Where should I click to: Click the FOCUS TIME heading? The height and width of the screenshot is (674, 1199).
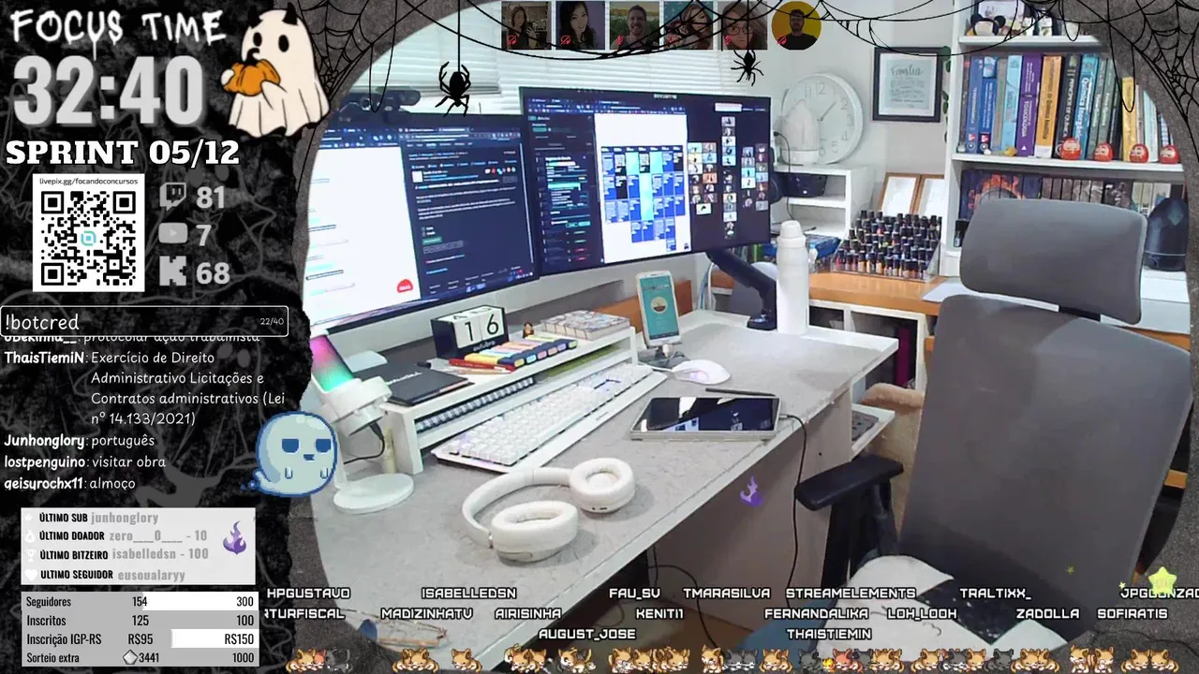coord(118,28)
